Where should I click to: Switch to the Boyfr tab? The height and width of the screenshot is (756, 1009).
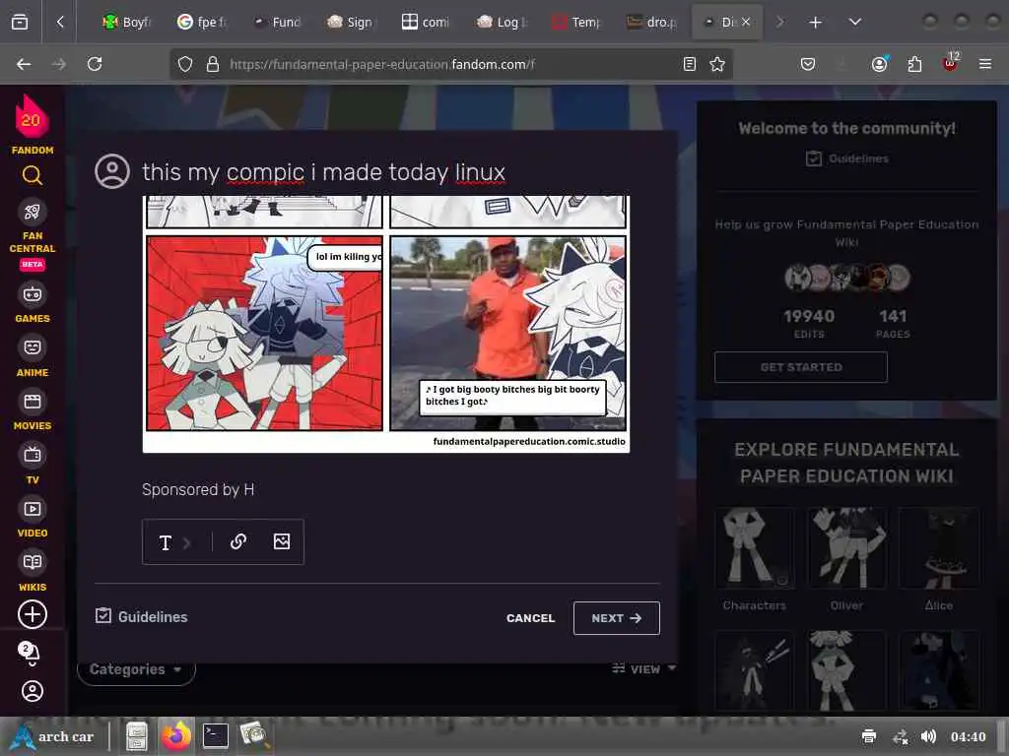(127, 23)
